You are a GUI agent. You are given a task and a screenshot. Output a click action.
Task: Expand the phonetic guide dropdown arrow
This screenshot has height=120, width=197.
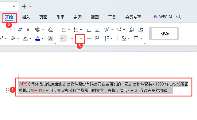(43, 30)
